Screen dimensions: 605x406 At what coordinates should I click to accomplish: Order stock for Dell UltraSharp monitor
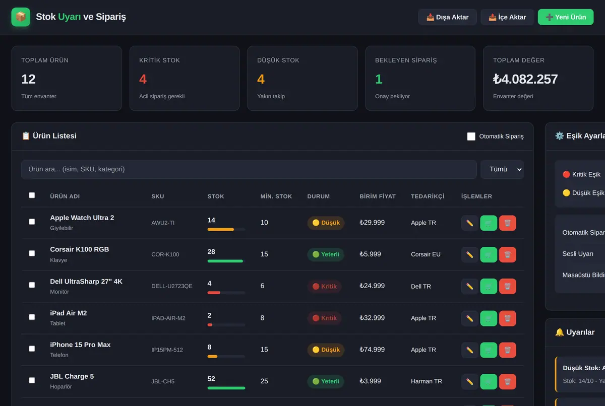(x=489, y=286)
